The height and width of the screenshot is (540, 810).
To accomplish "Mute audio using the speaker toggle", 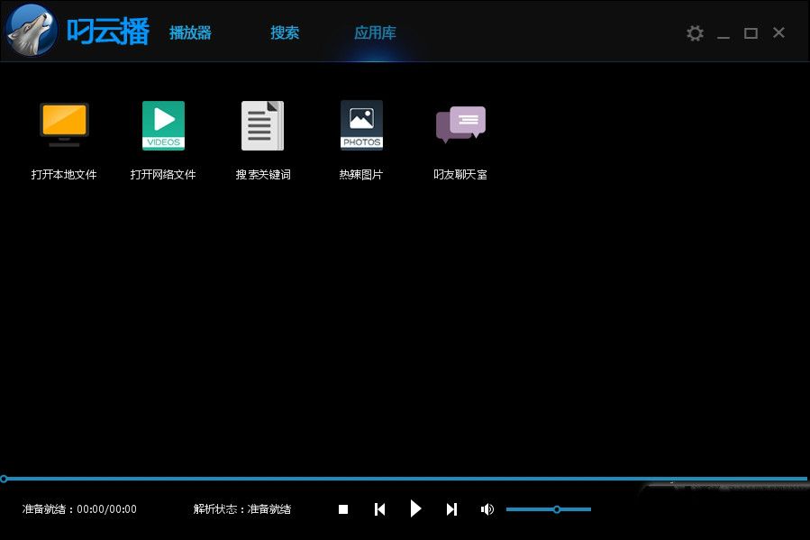I will 487,508.
